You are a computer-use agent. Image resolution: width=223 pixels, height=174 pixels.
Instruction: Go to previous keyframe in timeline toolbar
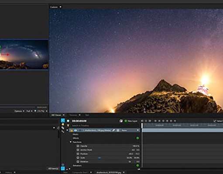[142, 121]
